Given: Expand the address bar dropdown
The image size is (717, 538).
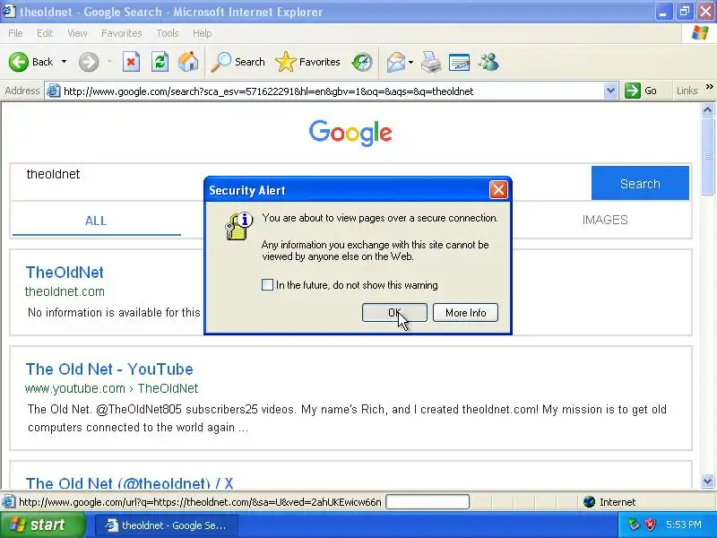Looking at the screenshot, I should (x=610, y=91).
